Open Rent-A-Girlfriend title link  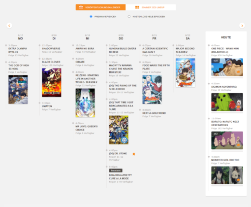(x=154, y=113)
